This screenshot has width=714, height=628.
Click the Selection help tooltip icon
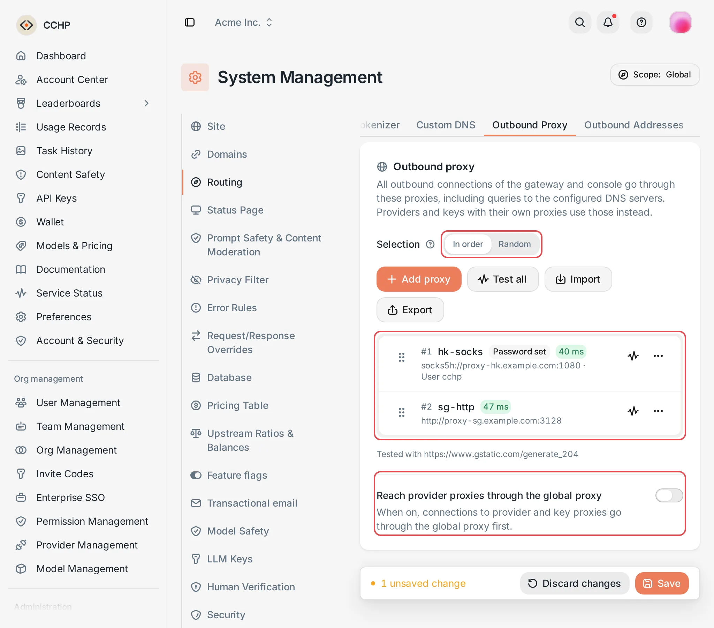(x=430, y=244)
